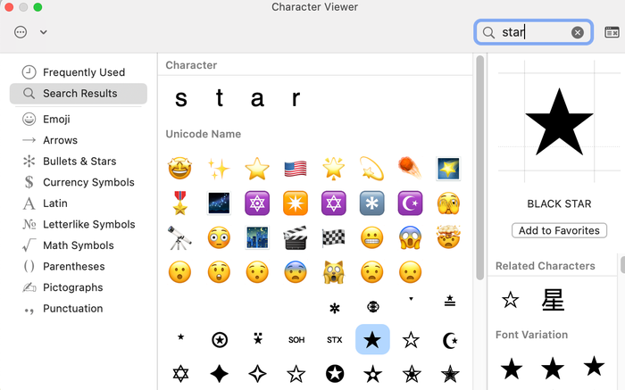This screenshot has width=625, height=390.
Task: Collapse the viewer with the top-right window icon
Action: pyautogui.click(x=612, y=32)
